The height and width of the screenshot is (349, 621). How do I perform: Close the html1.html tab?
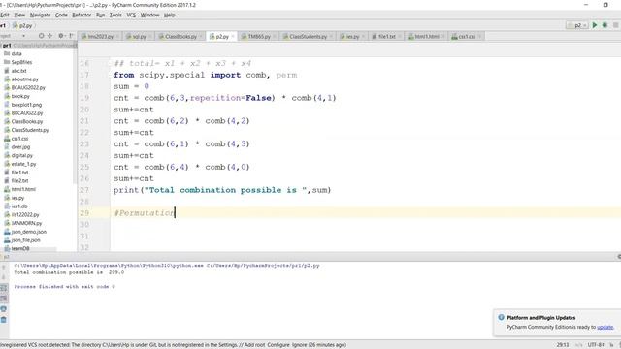click(443, 37)
